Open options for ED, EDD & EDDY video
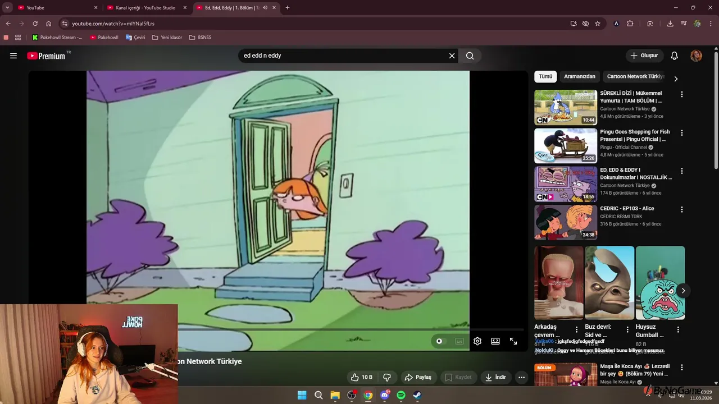 point(682,171)
